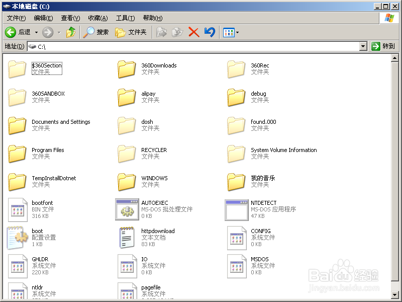Go up one folder level icon
The height and width of the screenshot is (302, 402).
(71, 32)
